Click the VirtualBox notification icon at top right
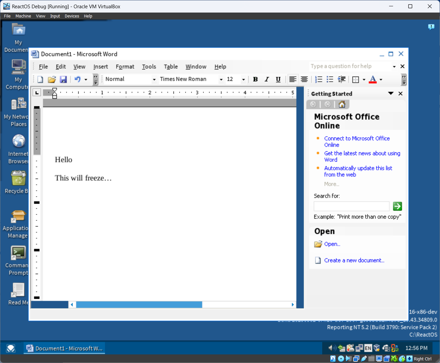The image size is (440, 363). click(431, 27)
